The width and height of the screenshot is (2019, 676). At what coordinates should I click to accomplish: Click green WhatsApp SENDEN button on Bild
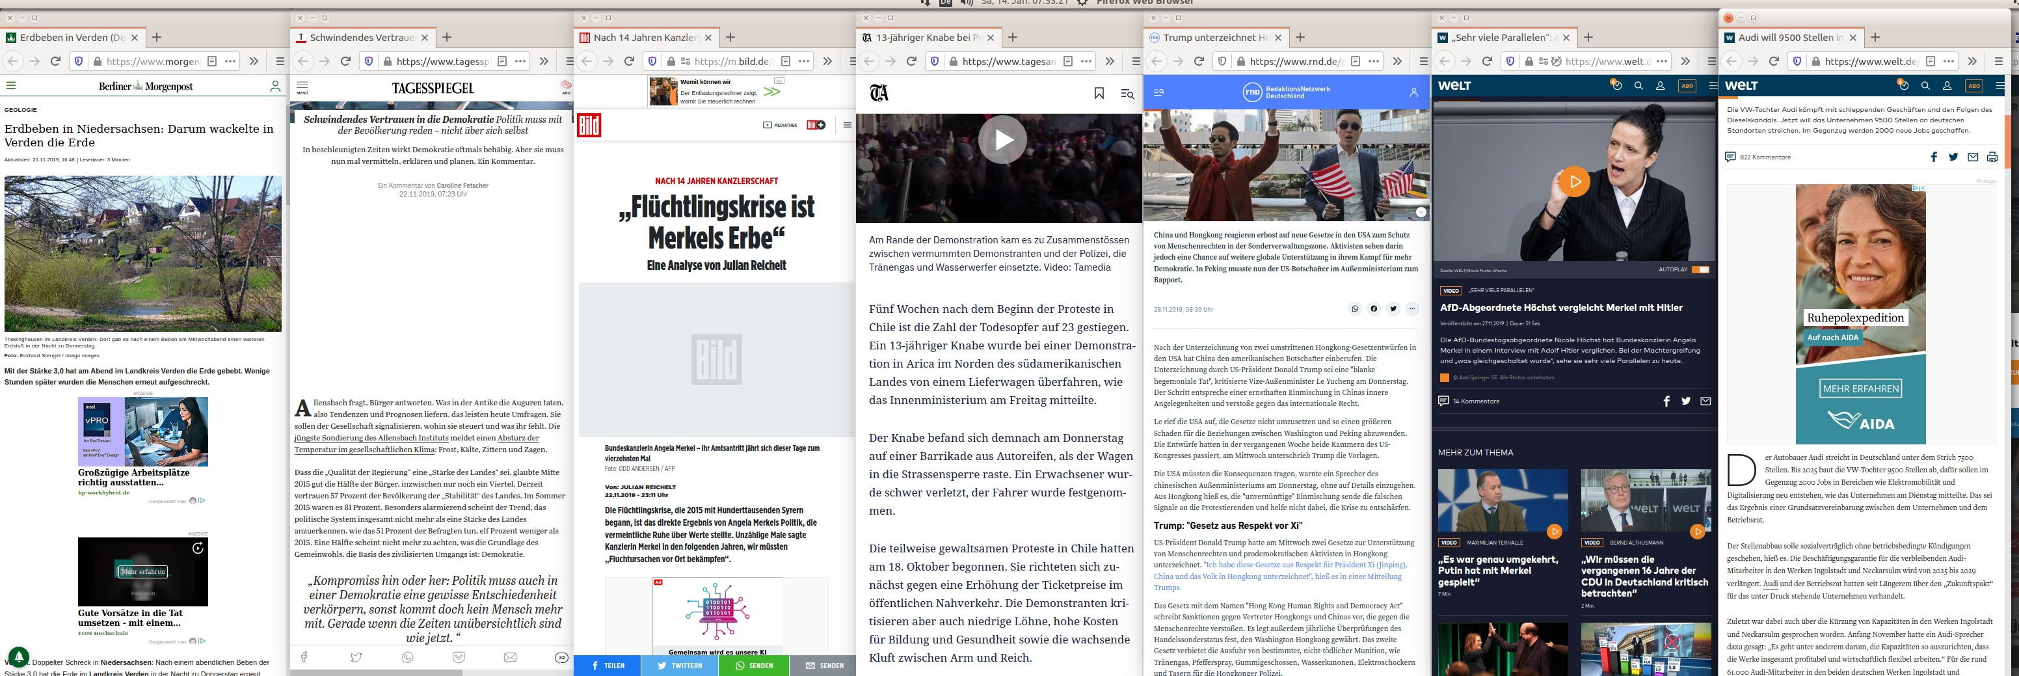[x=754, y=665]
